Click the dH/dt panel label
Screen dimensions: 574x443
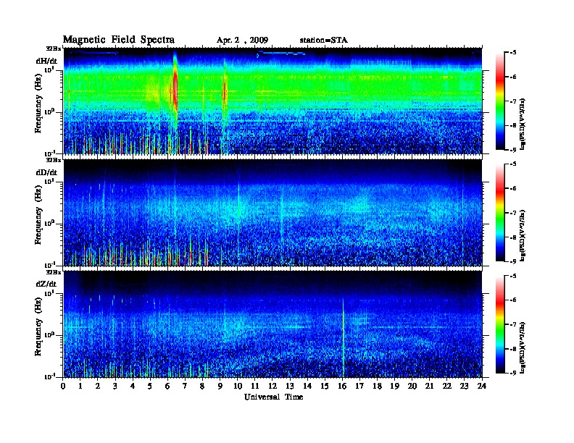(x=46, y=61)
